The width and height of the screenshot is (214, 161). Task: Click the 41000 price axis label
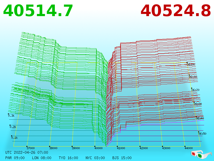tap(121, 148)
